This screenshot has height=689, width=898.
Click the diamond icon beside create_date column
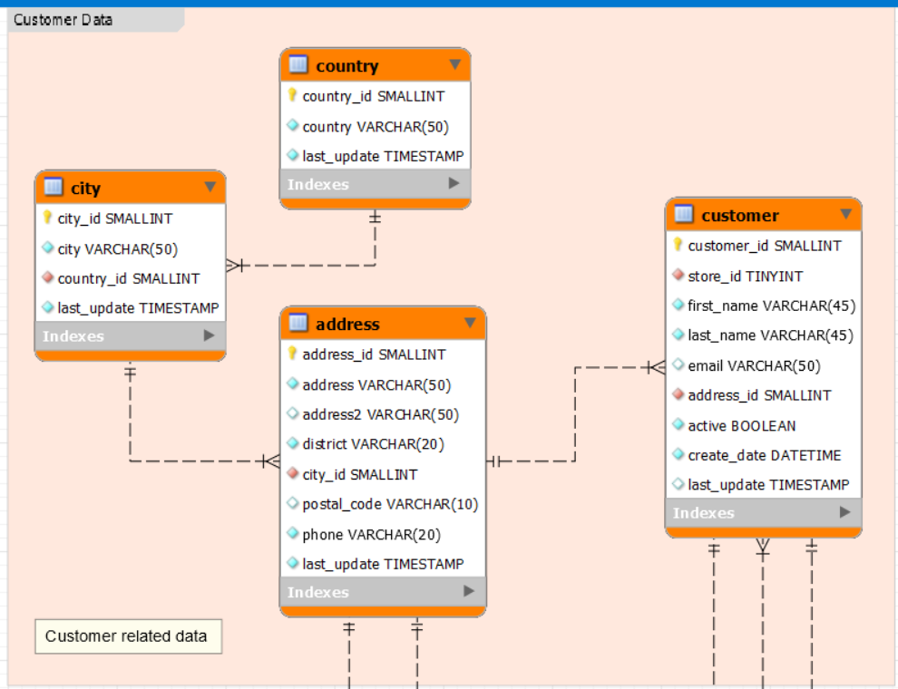[678, 454]
